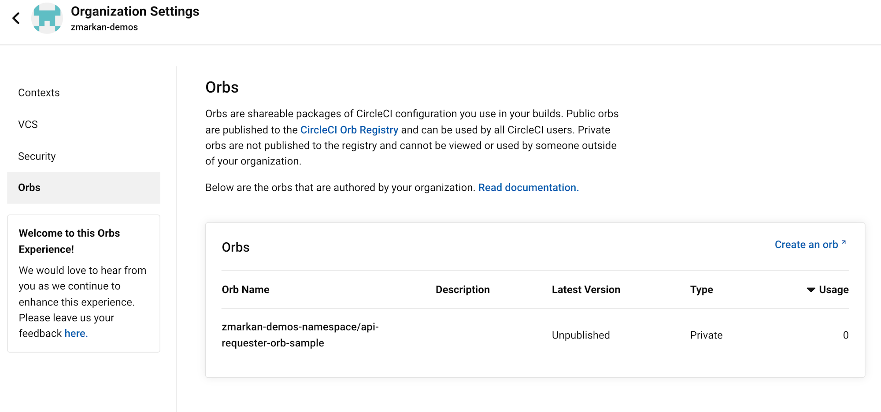Click the Welcome to this Orbs Experience heading
881x412 pixels.
click(69, 241)
